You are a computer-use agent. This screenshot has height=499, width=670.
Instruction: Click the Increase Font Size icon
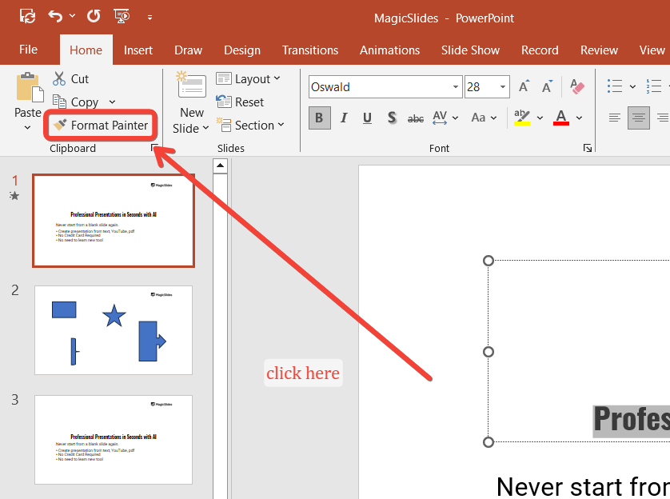[x=524, y=86]
